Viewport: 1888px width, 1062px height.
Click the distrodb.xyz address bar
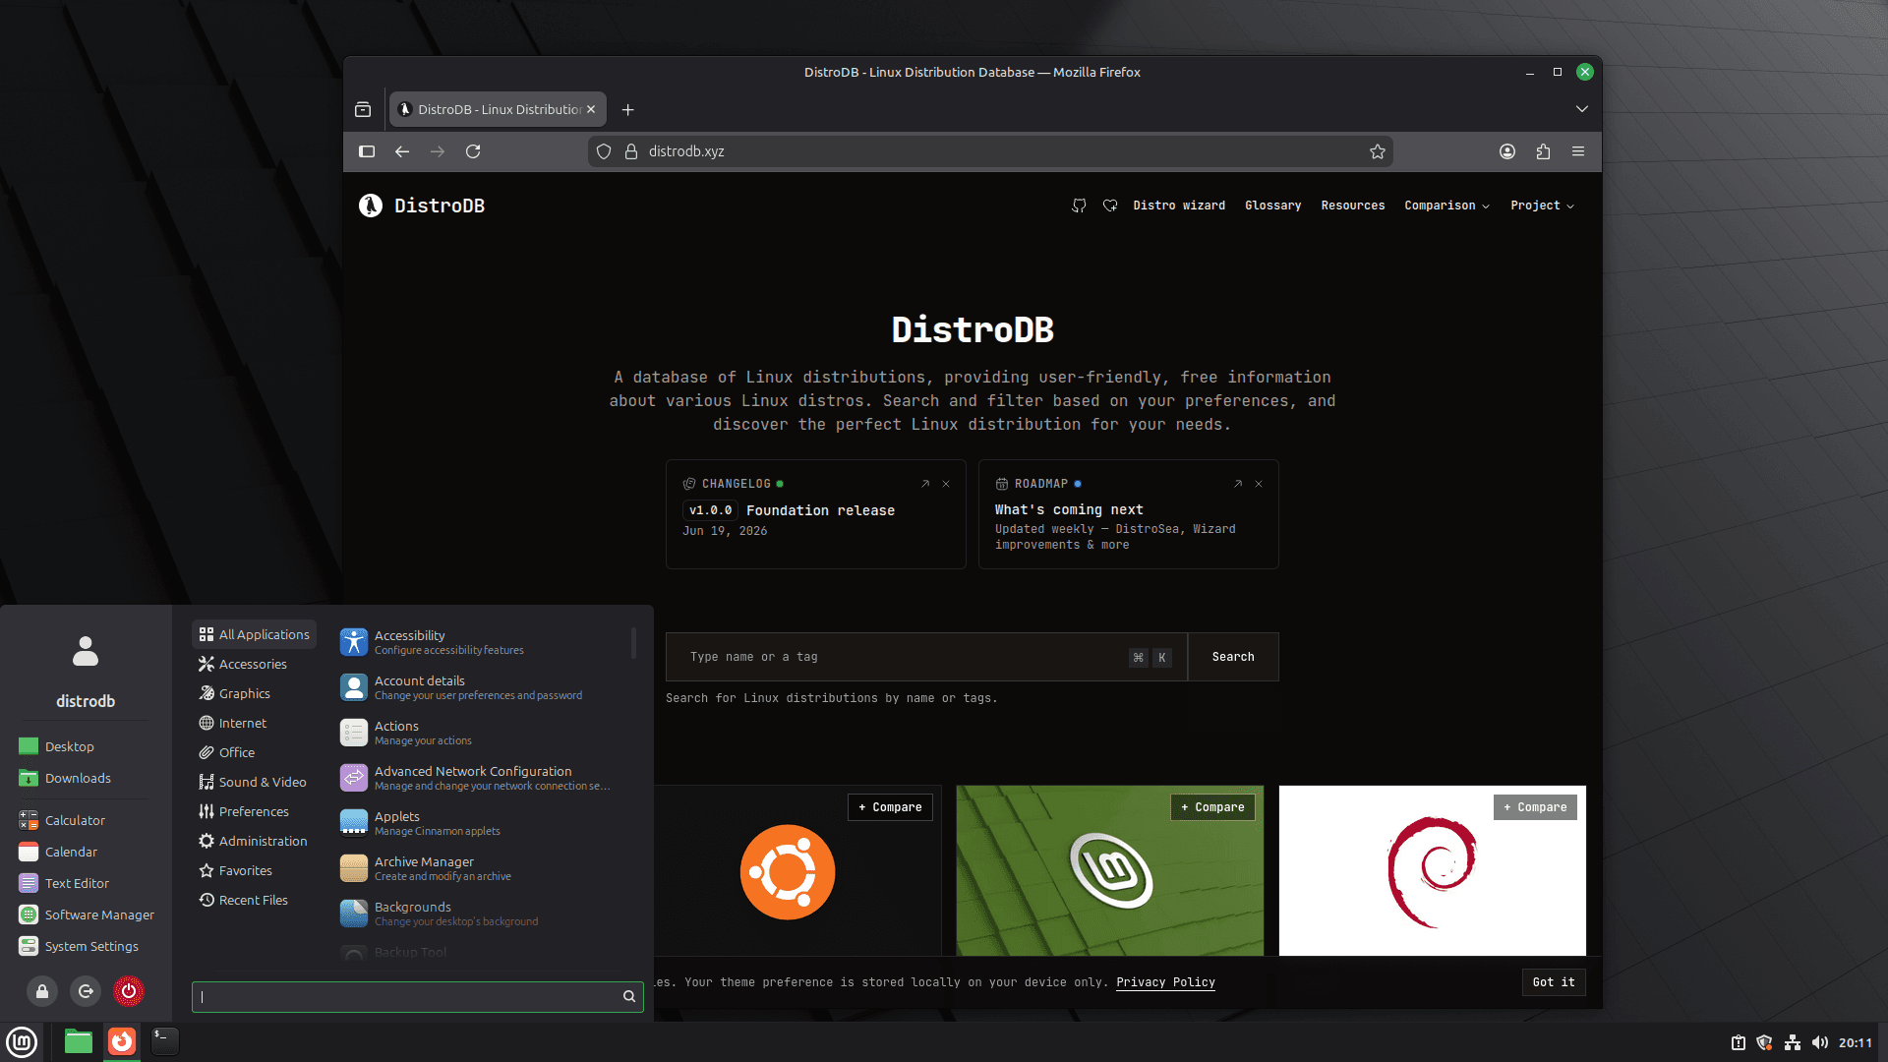[990, 151]
